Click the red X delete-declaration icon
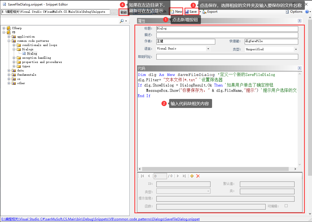Image resolution: width=312 pixels, height=222 pixels. [x=198, y=176]
